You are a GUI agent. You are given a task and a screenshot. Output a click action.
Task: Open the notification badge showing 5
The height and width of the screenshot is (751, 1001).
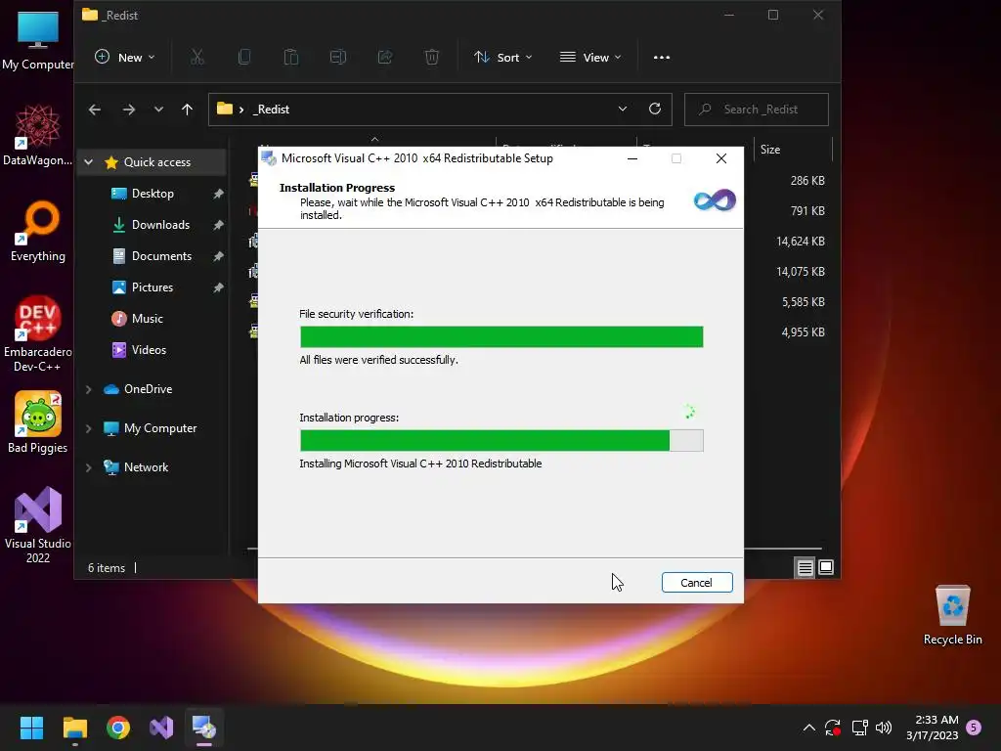(x=974, y=728)
